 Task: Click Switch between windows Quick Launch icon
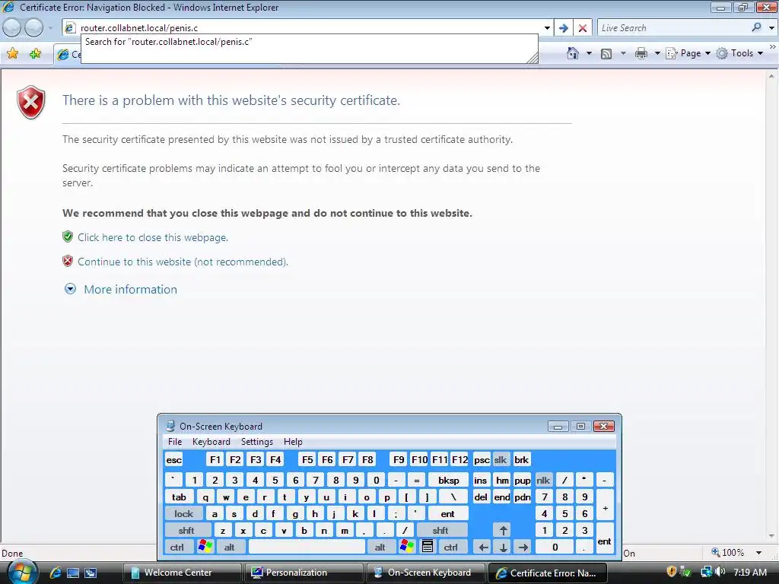tap(91, 573)
